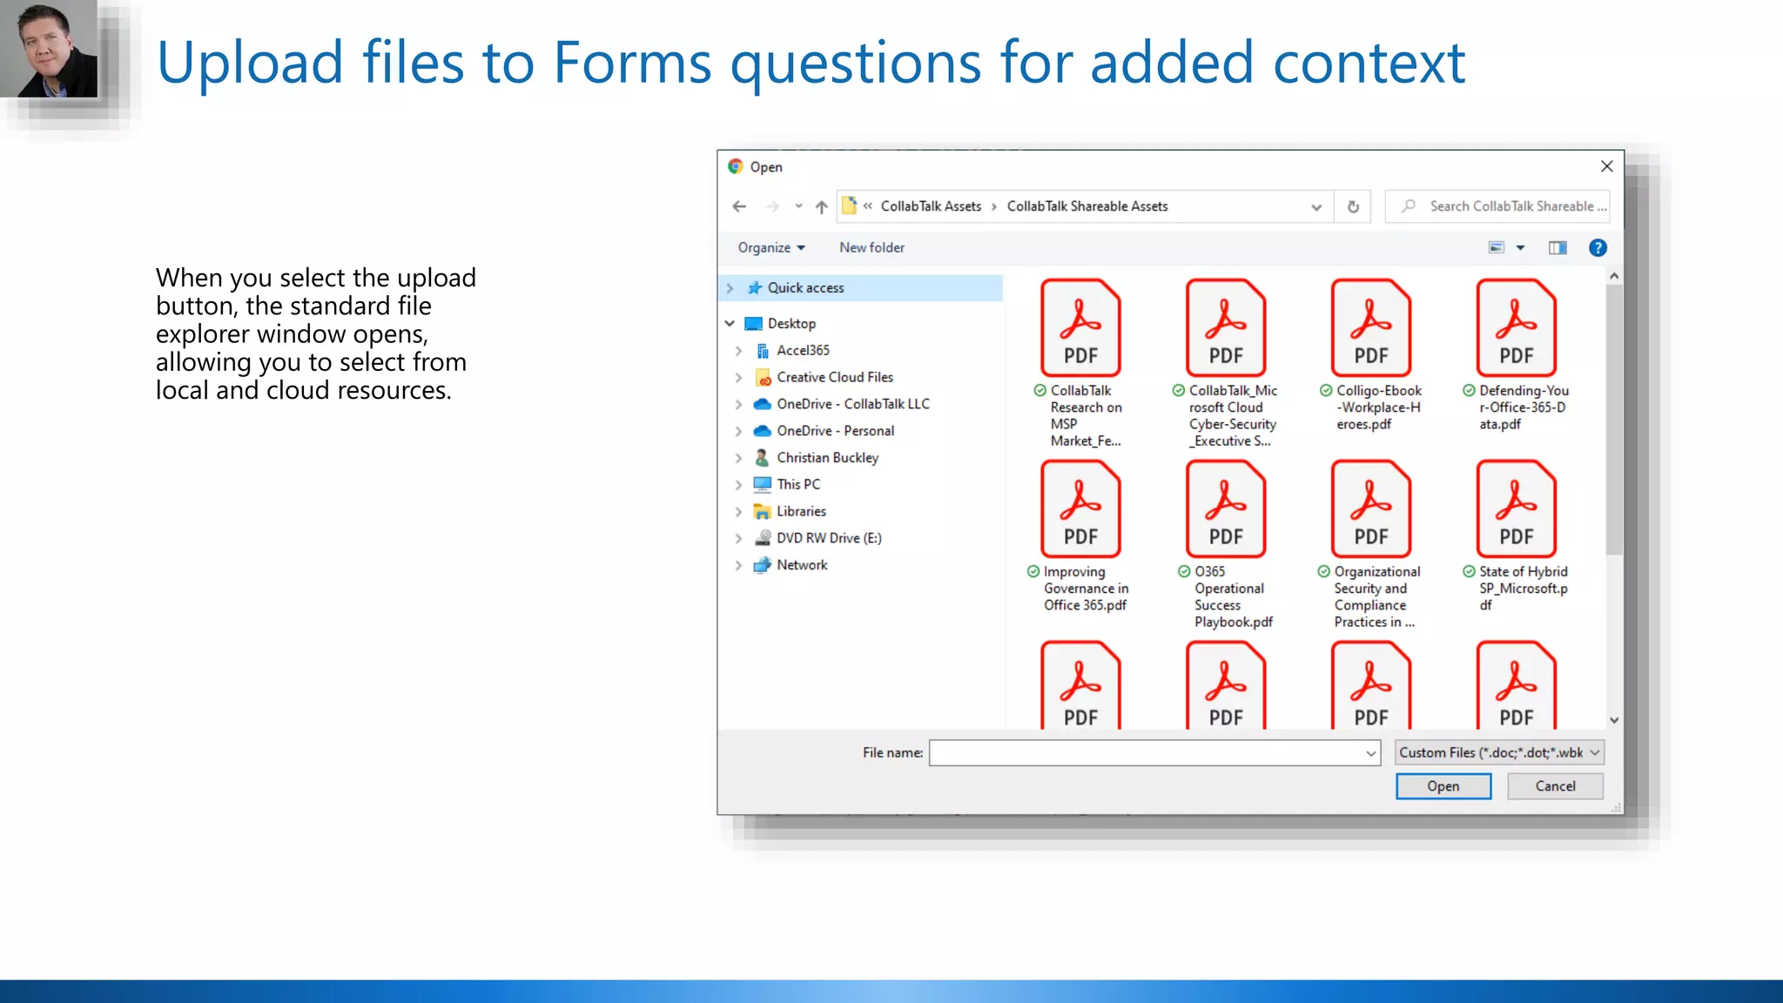
Task: Click the Back navigation arrow
Action: tap(739, 206)
